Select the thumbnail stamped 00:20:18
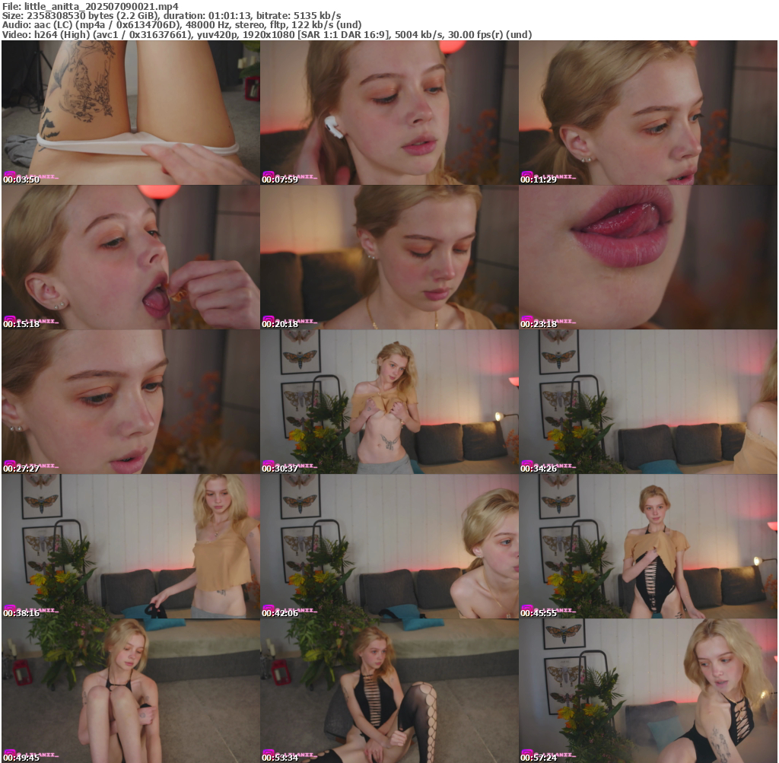The height and width of the screenshot is (763, 779). [389, 257]
